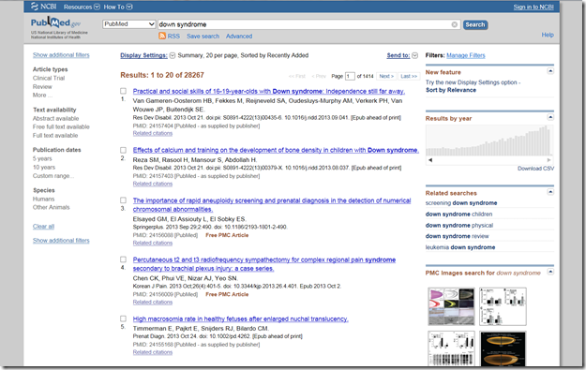The height and width of the screenshot is (370, 586).
Task: Filter by Full text available
Action: 55,136
